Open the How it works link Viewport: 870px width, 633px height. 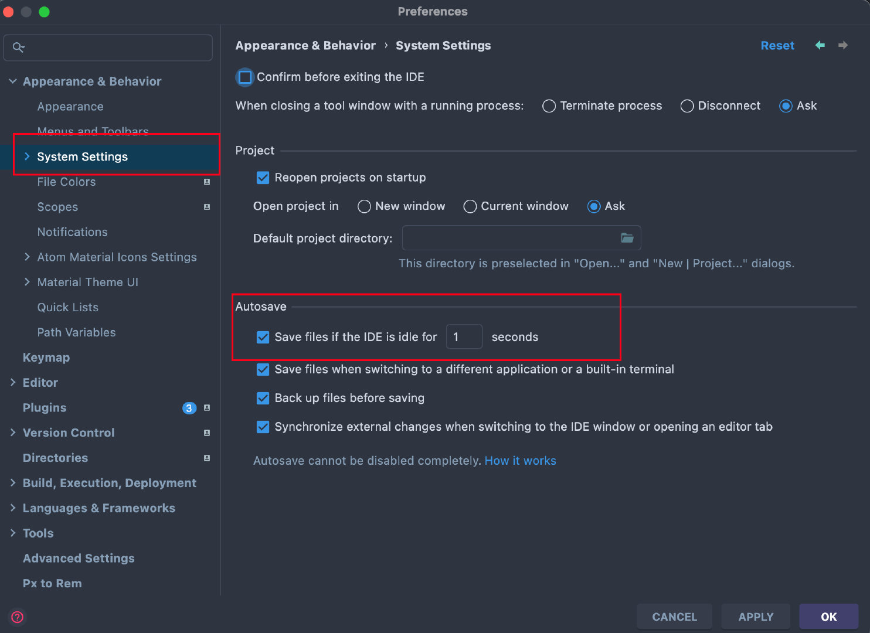coord(520,461)
